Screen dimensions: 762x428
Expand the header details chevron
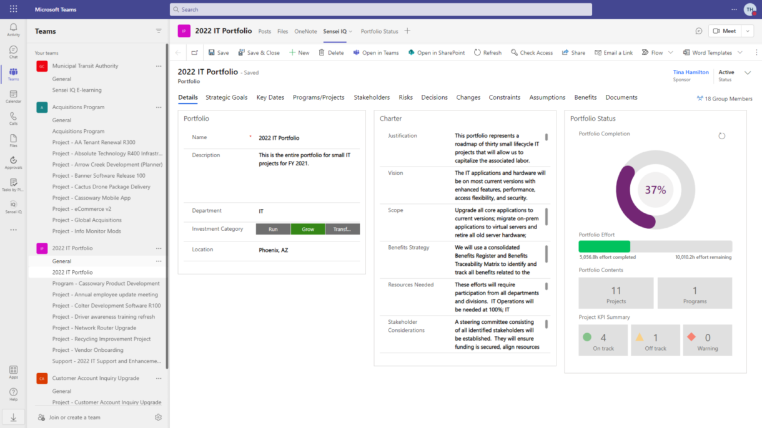(748, 73)
